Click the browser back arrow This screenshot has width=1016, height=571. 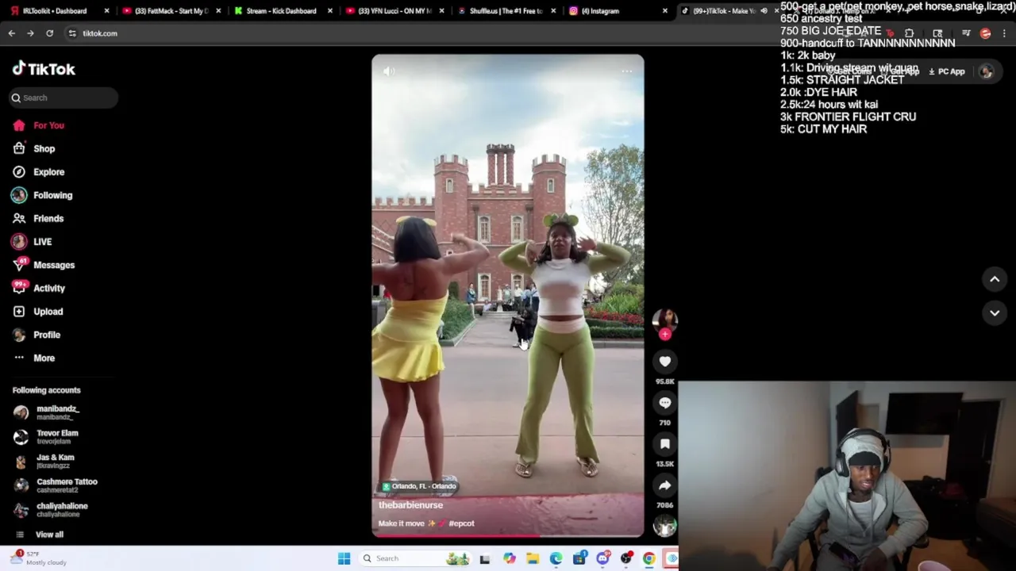click(11, 33)
